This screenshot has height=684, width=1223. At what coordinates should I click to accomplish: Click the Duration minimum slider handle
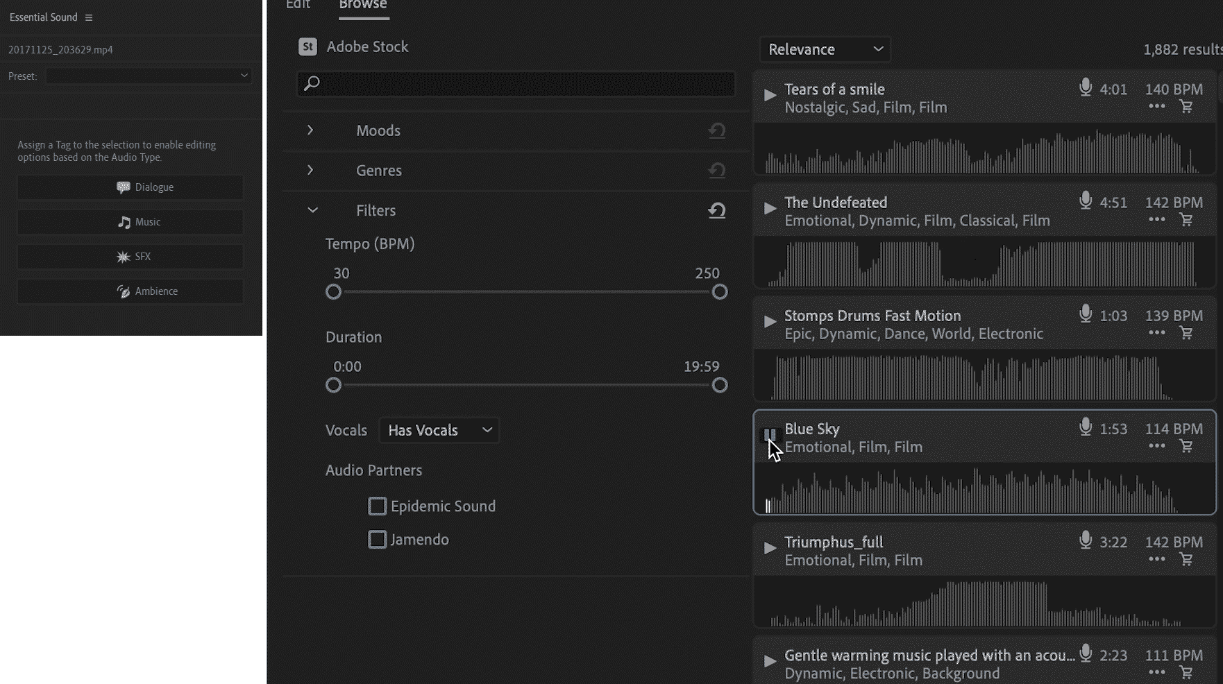[334, 385]
